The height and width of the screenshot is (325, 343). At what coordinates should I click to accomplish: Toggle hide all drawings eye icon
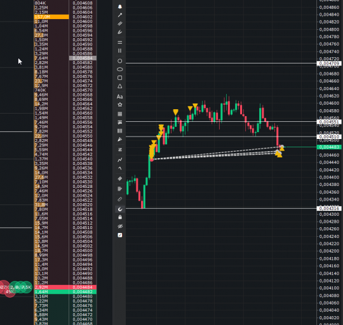pos(120,226)
